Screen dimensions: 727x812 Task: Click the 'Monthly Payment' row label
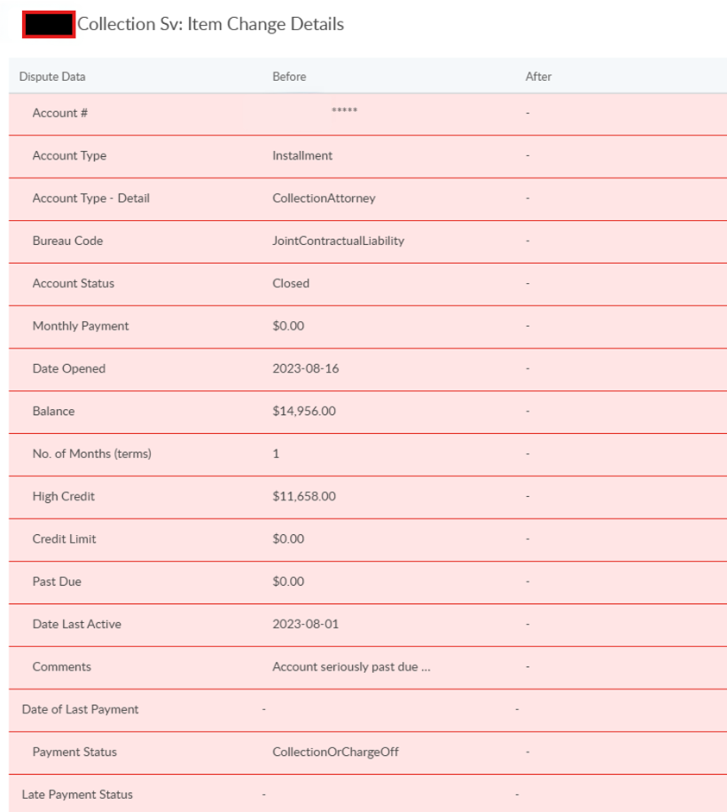[81, 326]
